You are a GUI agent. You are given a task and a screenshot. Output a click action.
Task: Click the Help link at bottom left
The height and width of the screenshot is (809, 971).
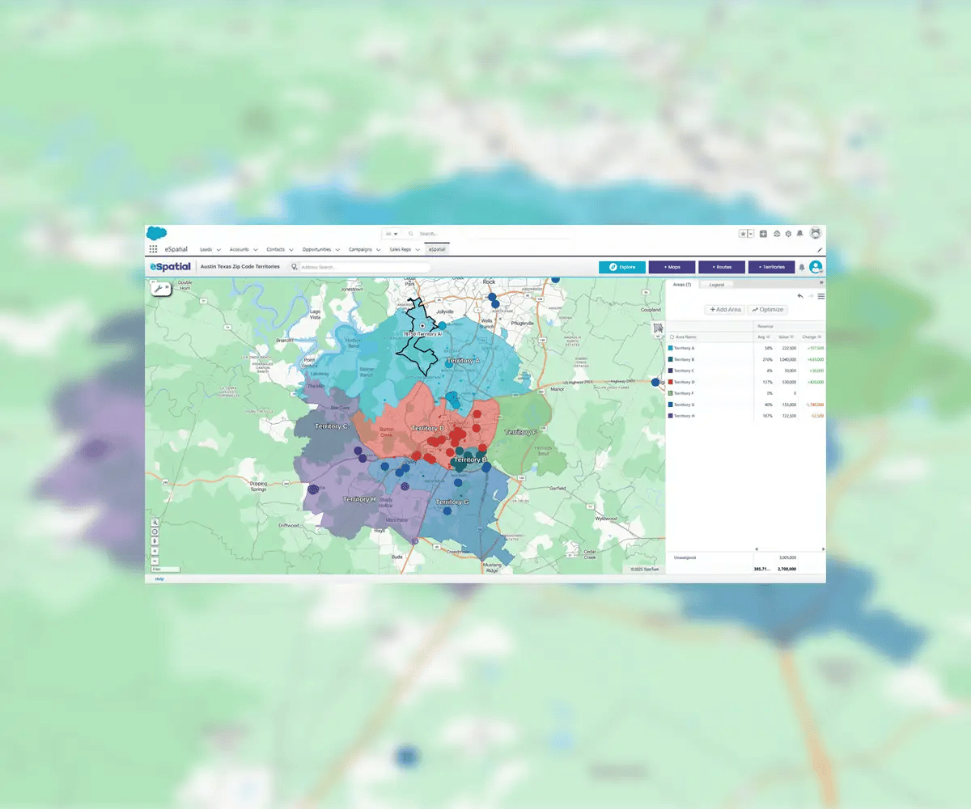159,578
